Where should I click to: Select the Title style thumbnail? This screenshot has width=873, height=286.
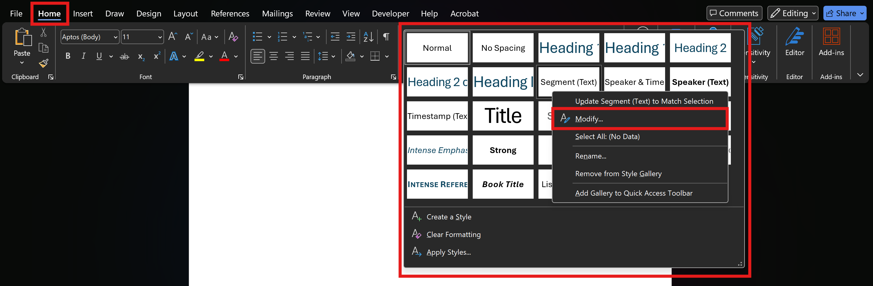tap(503, 116)
